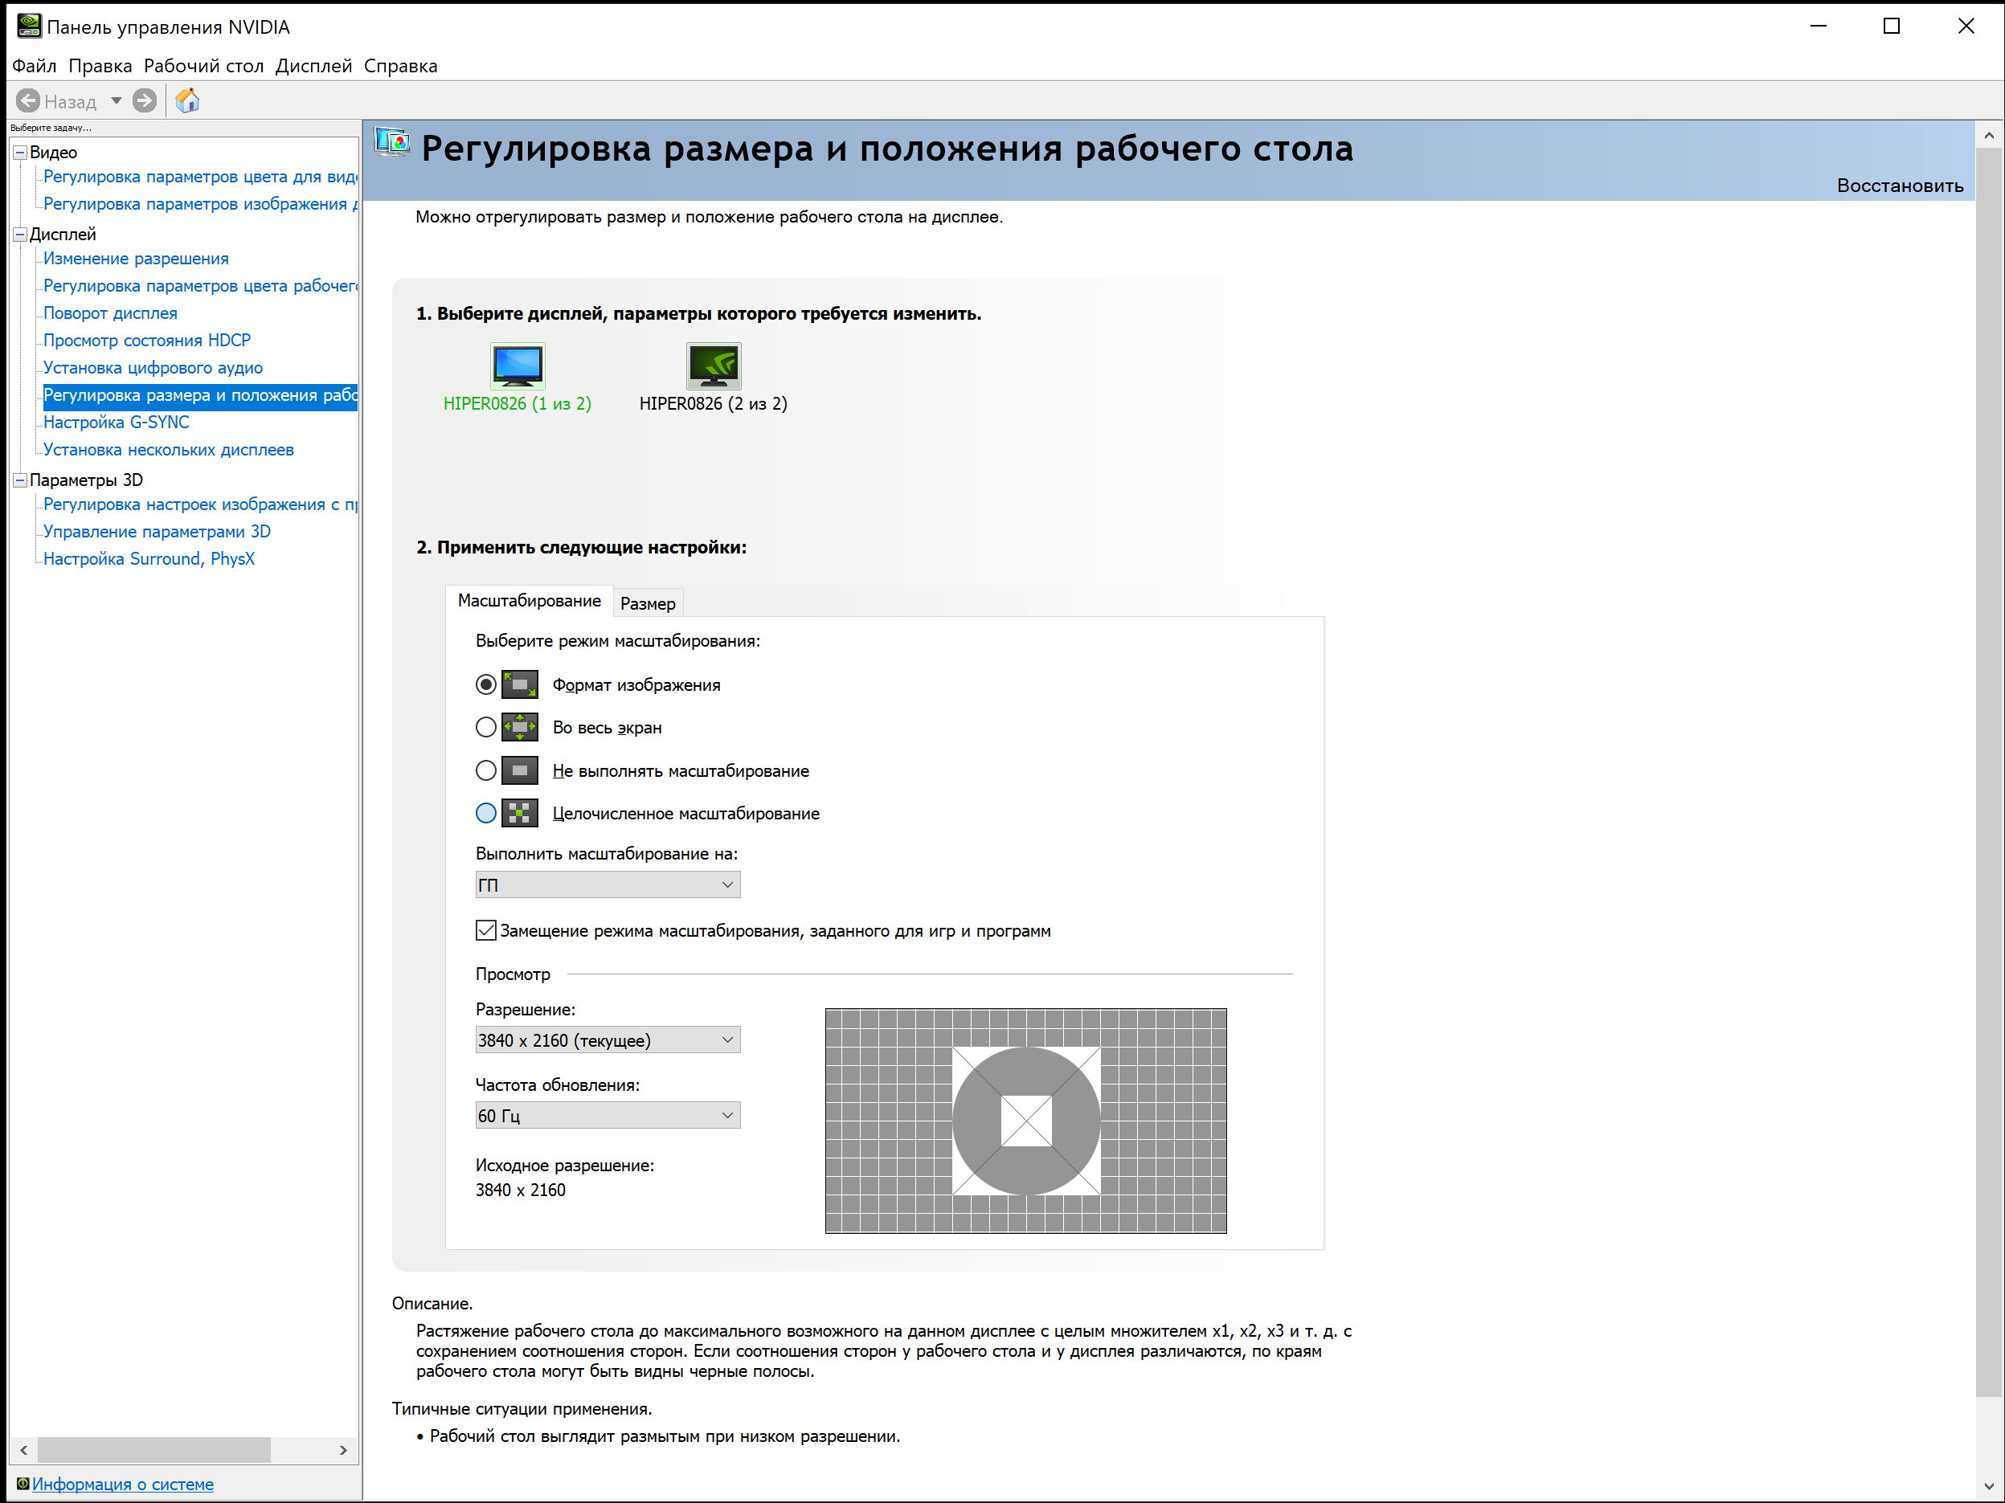Image resolution: width=2005 pixels, height=1503 pixels.
Task: Open the 'Правка' menu
Action: [x=100, y=66]
